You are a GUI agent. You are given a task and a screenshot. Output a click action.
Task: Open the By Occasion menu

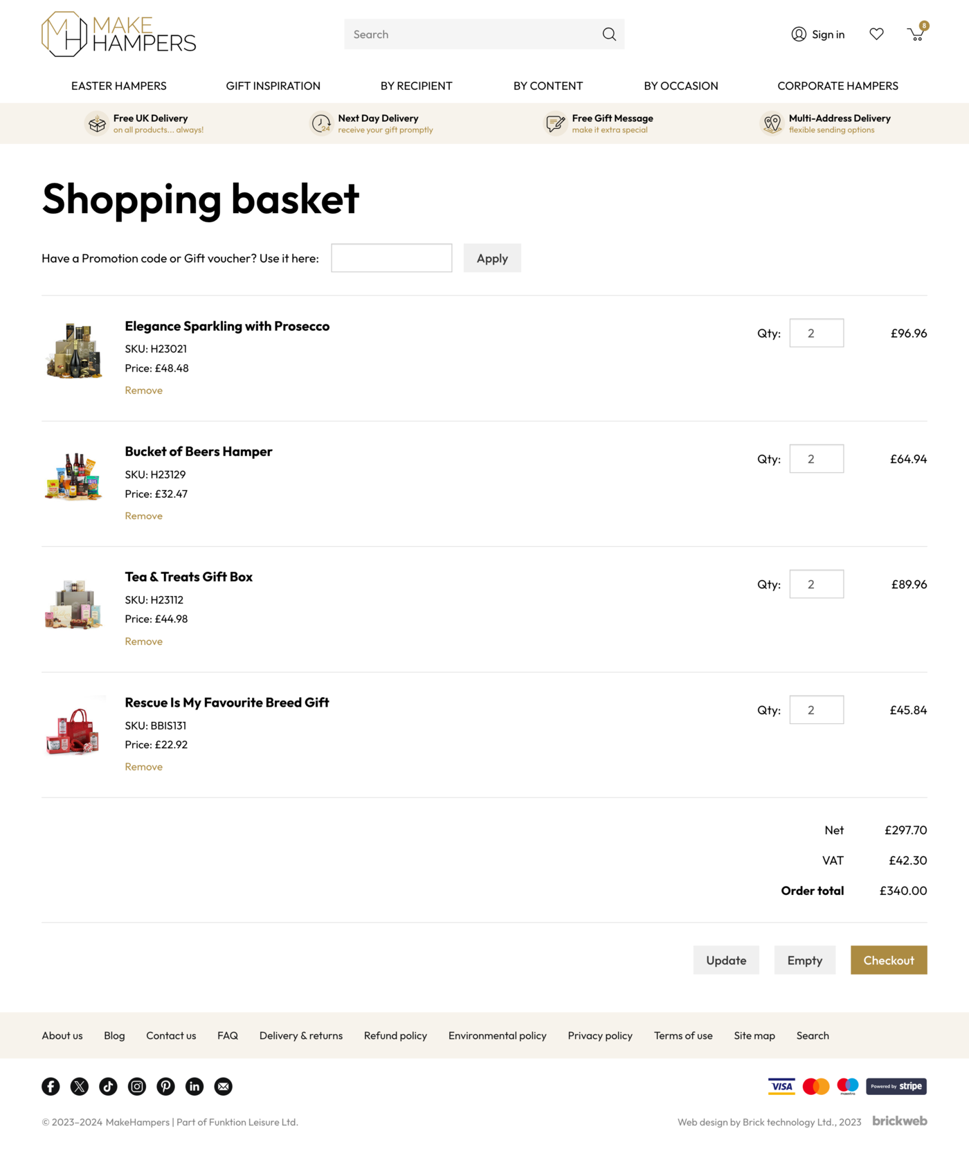(681, 86)
